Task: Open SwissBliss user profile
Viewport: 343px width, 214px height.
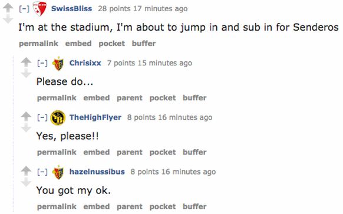Action: (71, 8)
